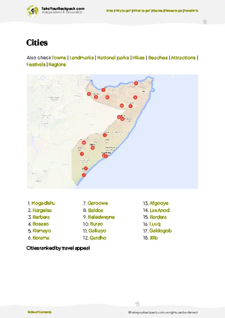Select the Garoowe marker on the map
Image resolution: width=225 pixels, height=318 pixels.
click(130, 106)
